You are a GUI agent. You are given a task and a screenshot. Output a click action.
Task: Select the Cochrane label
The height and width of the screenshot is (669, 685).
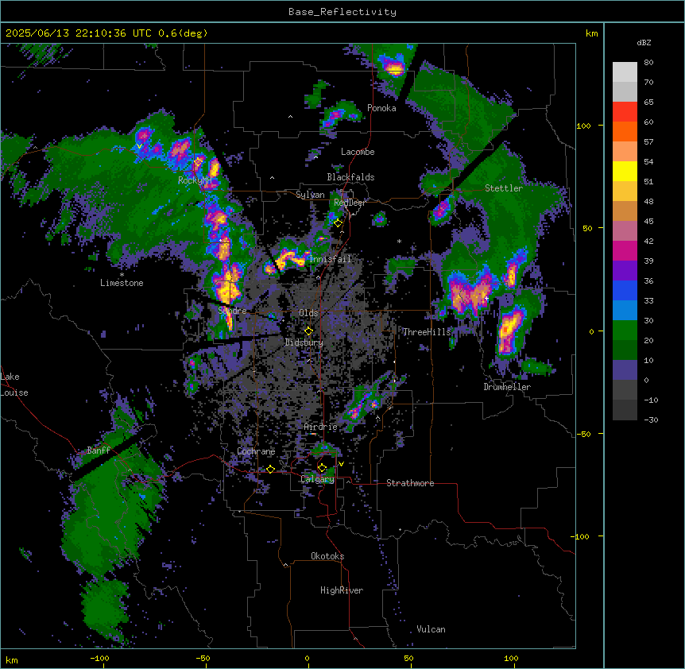click(256, 451)
